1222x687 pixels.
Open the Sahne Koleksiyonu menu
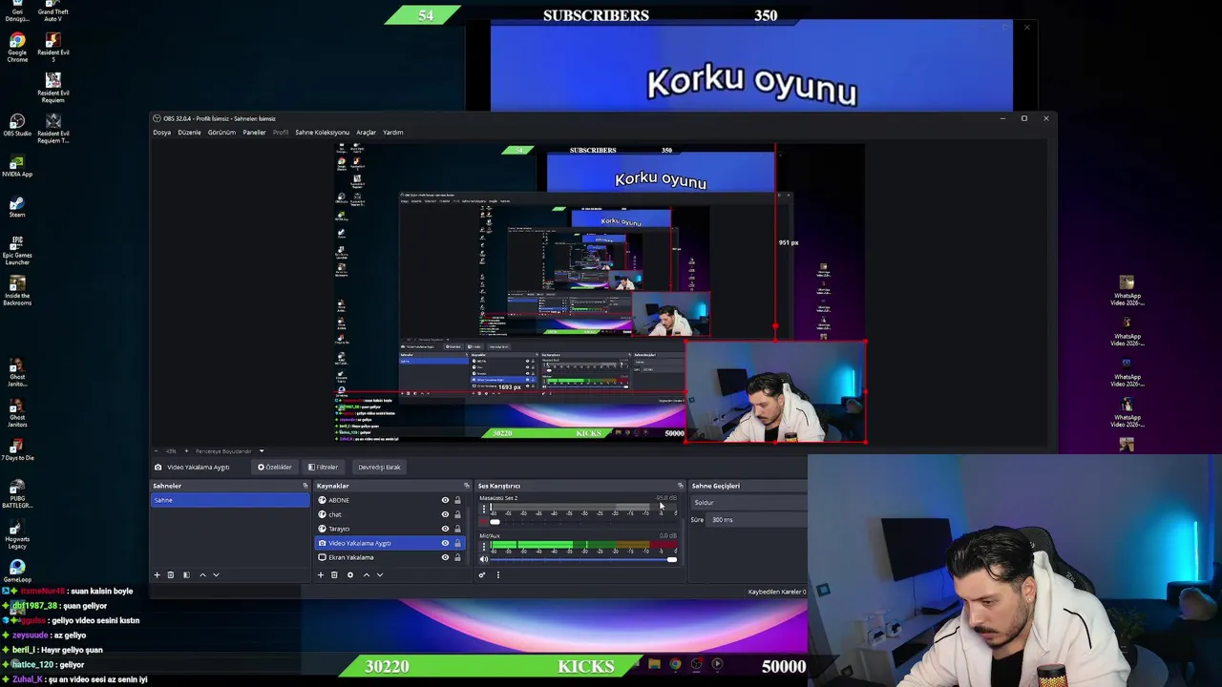[322, 133]
